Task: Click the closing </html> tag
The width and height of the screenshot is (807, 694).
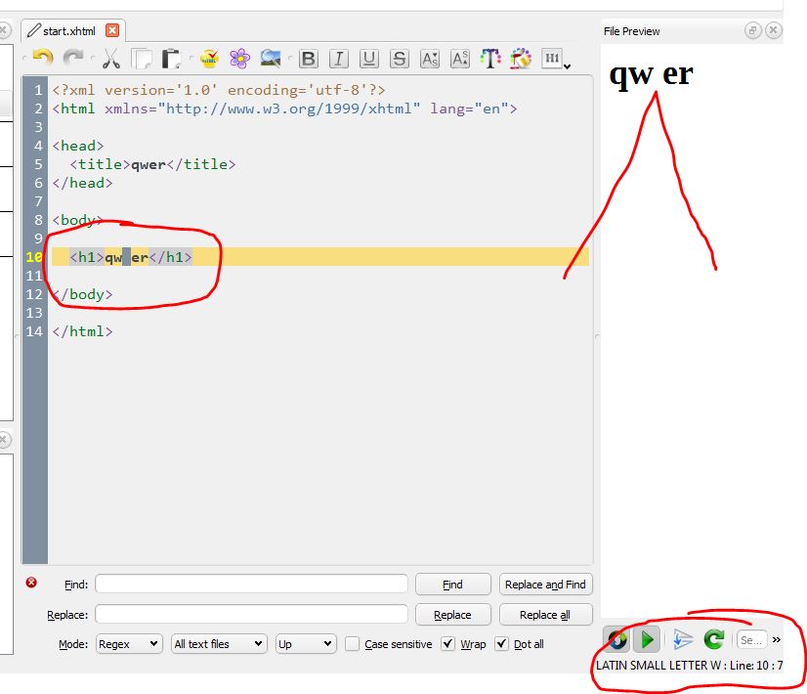Action: click(82, 331)
